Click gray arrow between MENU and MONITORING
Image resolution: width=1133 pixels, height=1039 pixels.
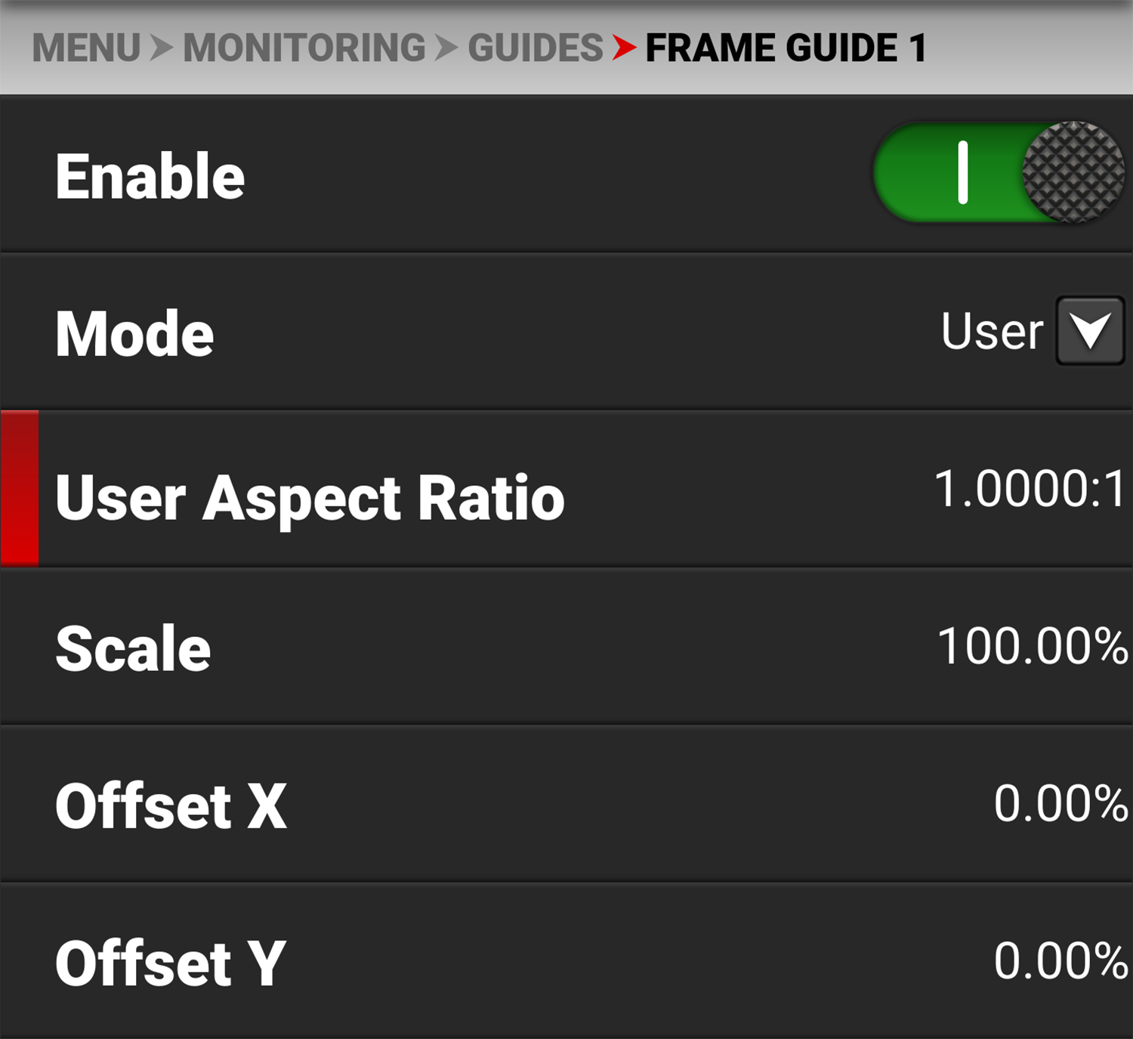(161, 48)
